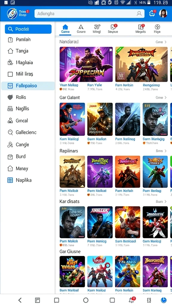The width and height of the screenshot is (172, 306).
Task: Open the Rom Netkin game thumbnail
Action: coord(128,272)
